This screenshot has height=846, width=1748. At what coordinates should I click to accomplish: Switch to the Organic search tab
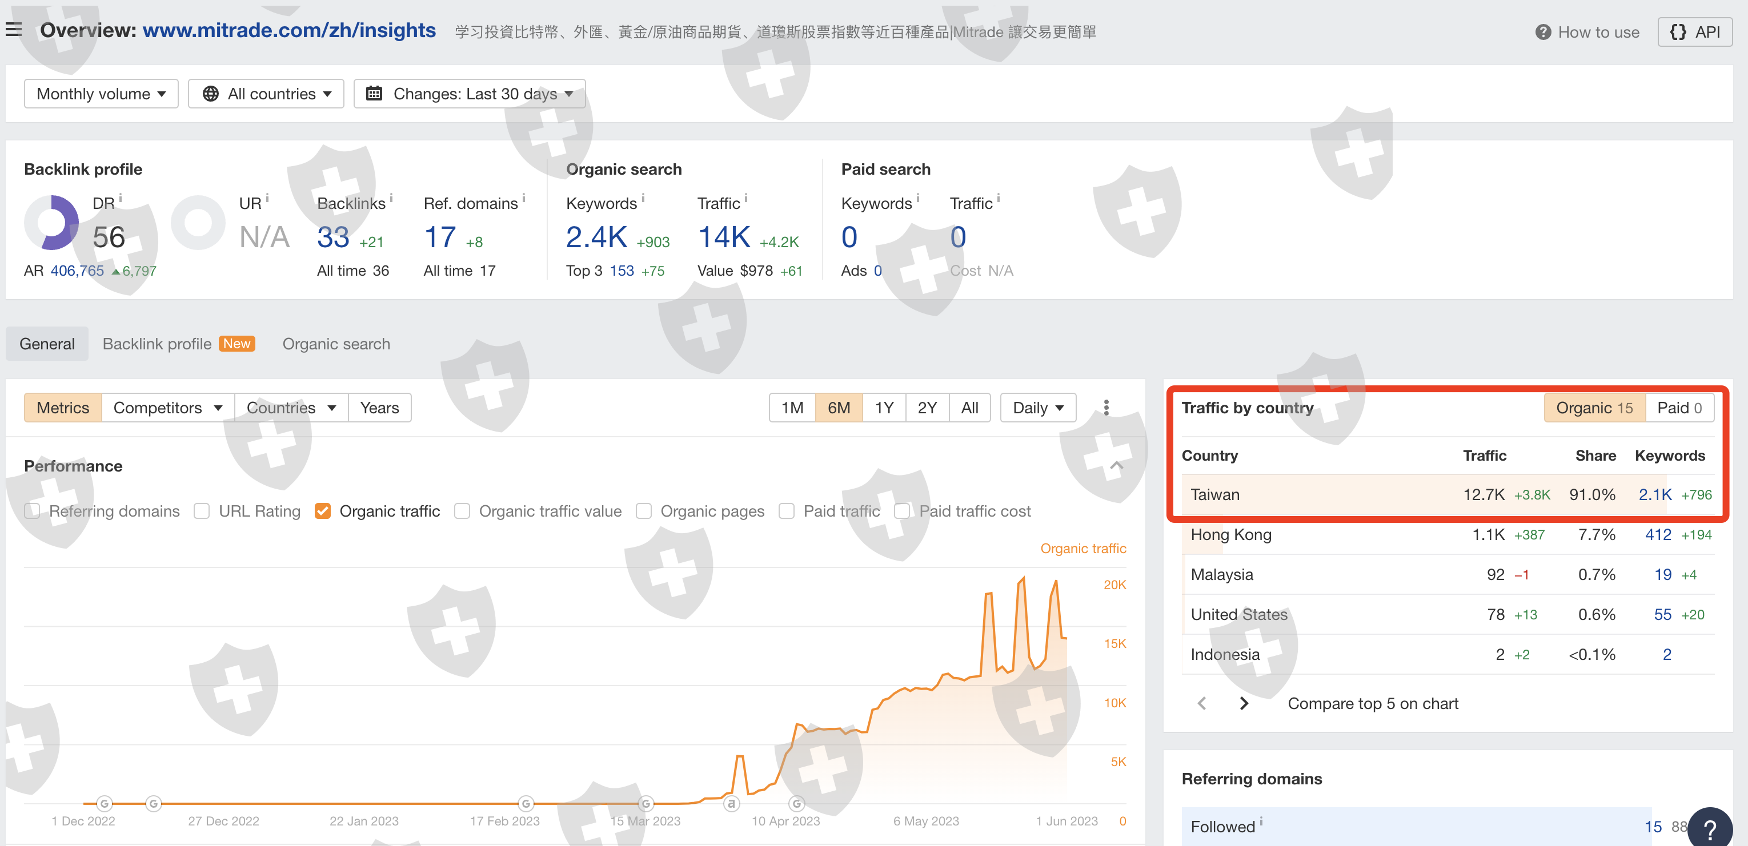pos(336,344)
